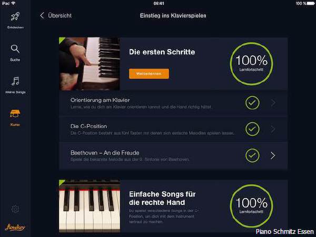The width and height of the screenshot is (316, 237).
Task: Expand Die C-Position lesson chevron
Action: 273,129
